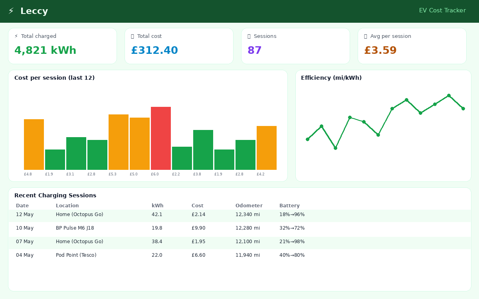The image size is (479, 299).
Task: Click the 11,940 mi odometer reading
Action: point(247,255)
